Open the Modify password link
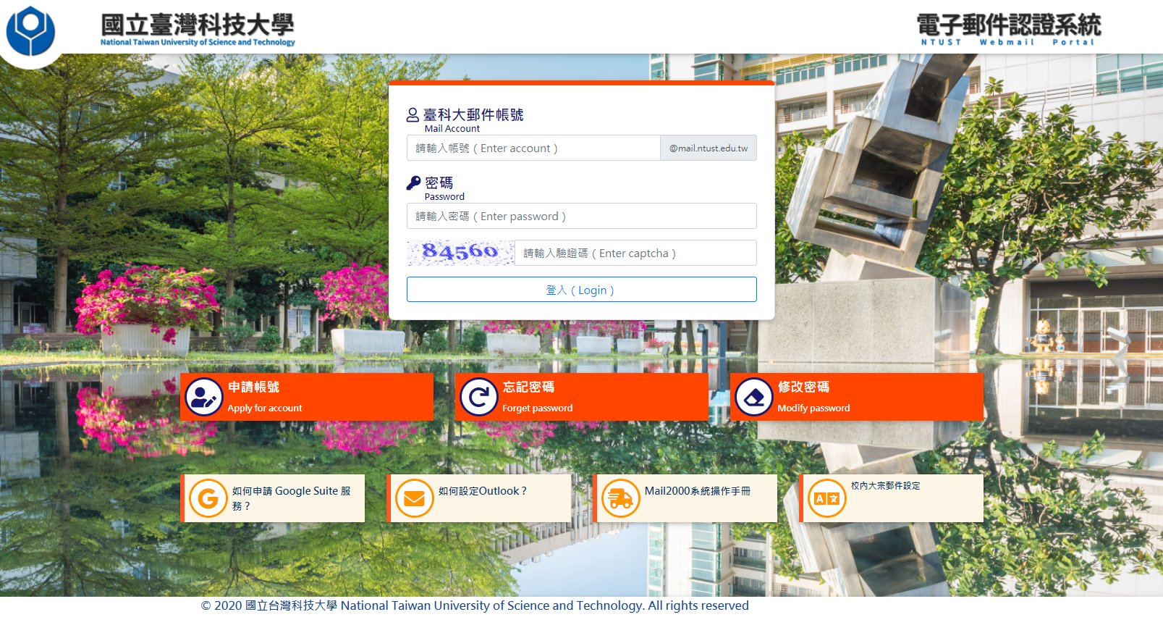1163x625 pixels. 857,397
